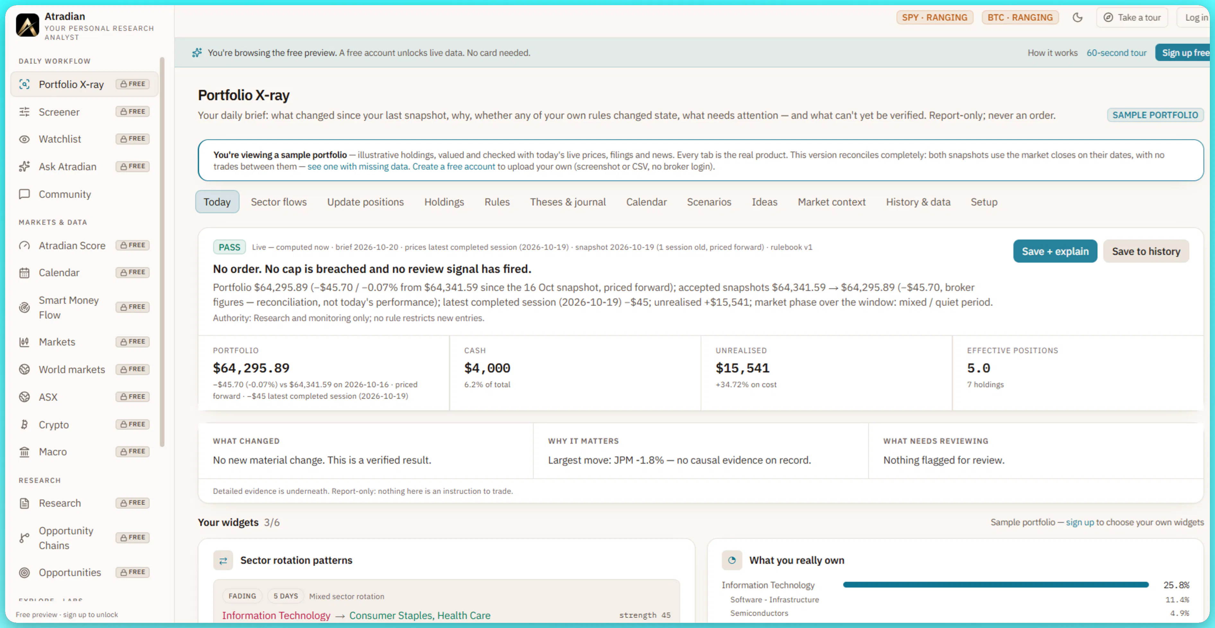Open Theses & journal tab
This screenshot has width=1215, height=628.
(568, 202)
